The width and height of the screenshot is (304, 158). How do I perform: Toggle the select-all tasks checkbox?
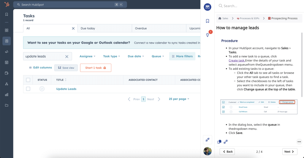click(x=28, y=80)
